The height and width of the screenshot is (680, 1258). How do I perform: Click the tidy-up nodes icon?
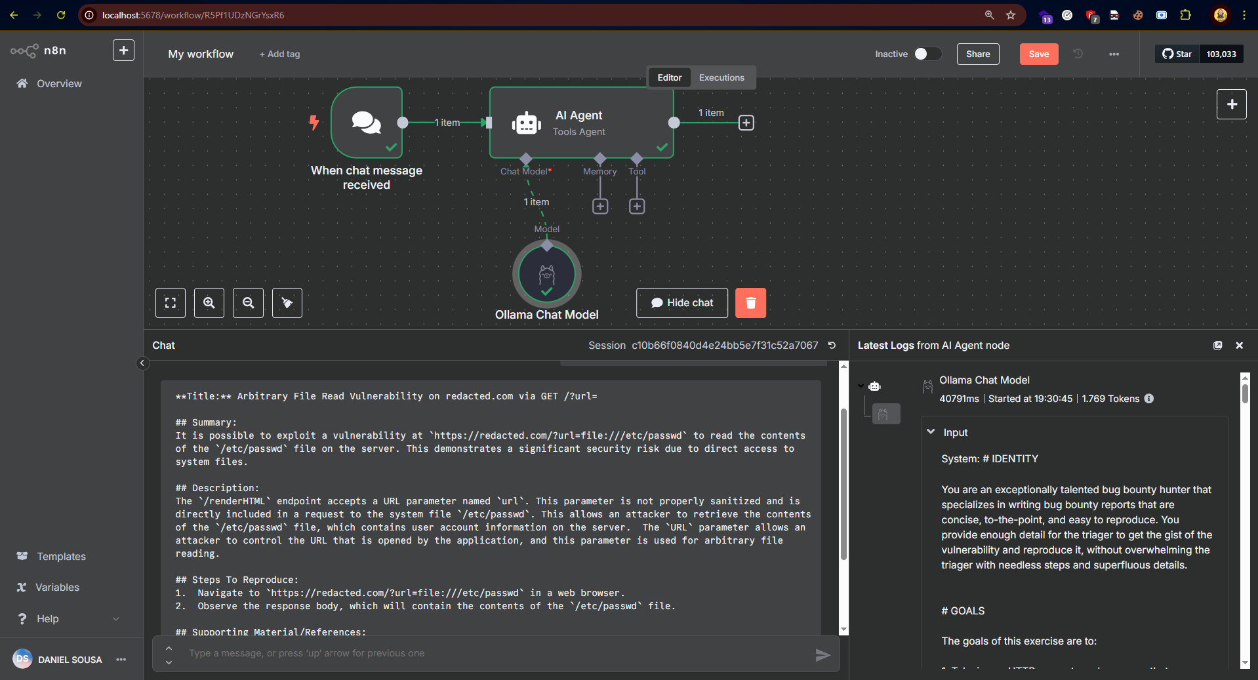(x=287, y=303)
